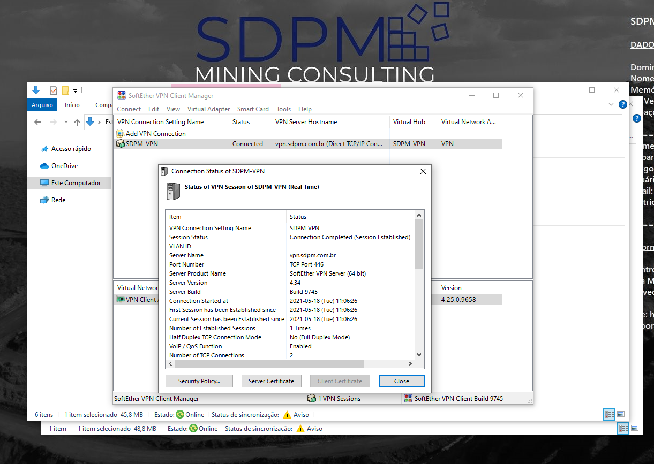
Task: Click the Server Certificate button
Action: point(271,381)
